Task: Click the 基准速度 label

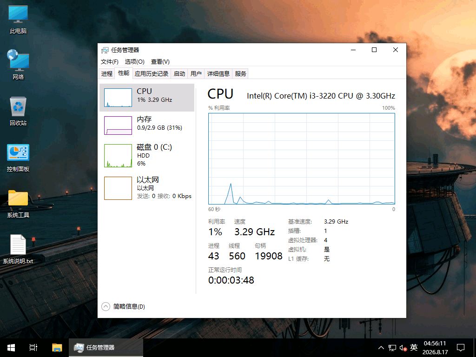Action: 300,222
